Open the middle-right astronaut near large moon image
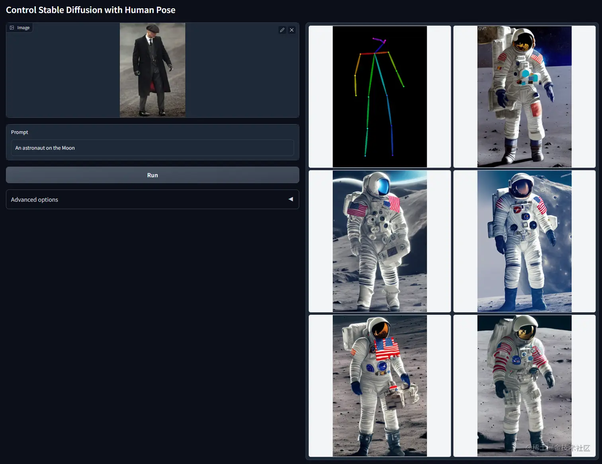The image size is (602, 464). coord(524,241)
